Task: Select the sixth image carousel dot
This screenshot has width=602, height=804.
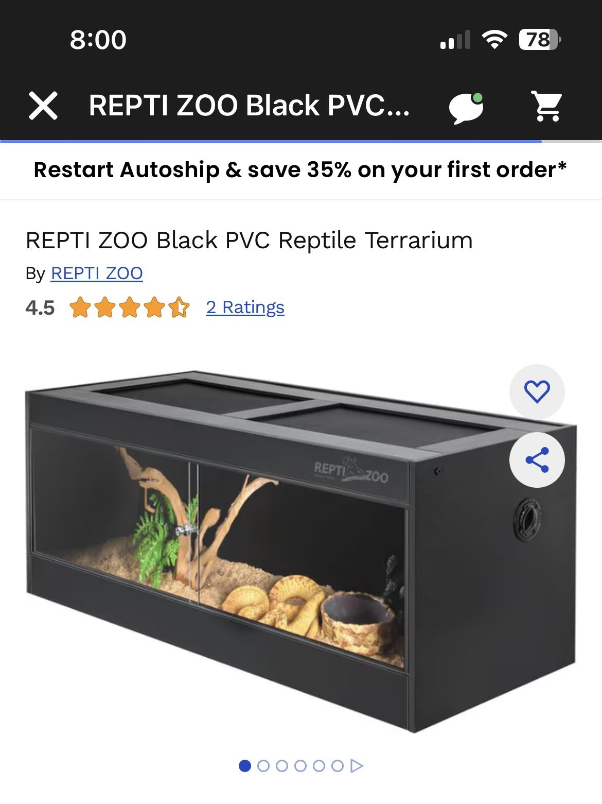Action: coord(338,766)
